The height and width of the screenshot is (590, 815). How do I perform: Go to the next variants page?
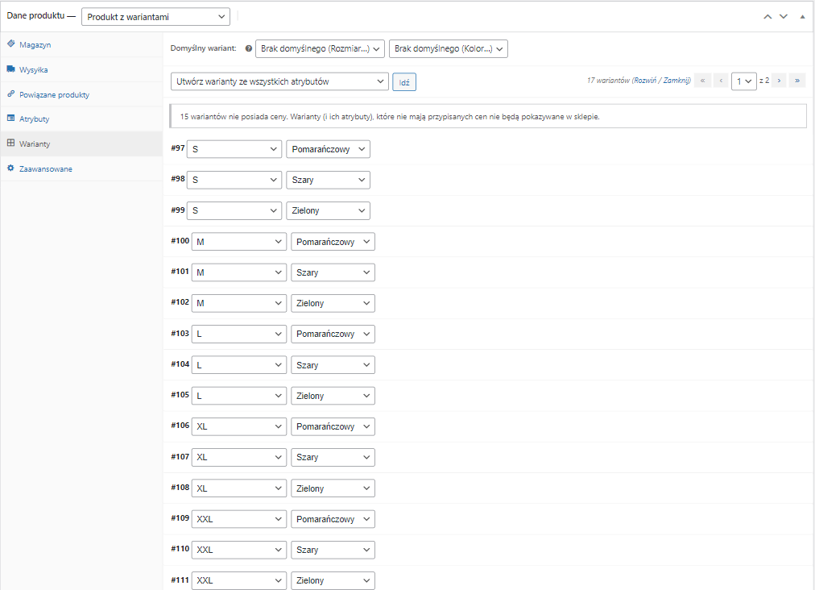point(779,81)
